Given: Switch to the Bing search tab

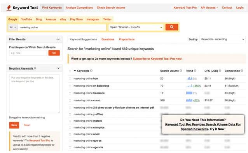Looking at the screenshot, I should (39, 19).
